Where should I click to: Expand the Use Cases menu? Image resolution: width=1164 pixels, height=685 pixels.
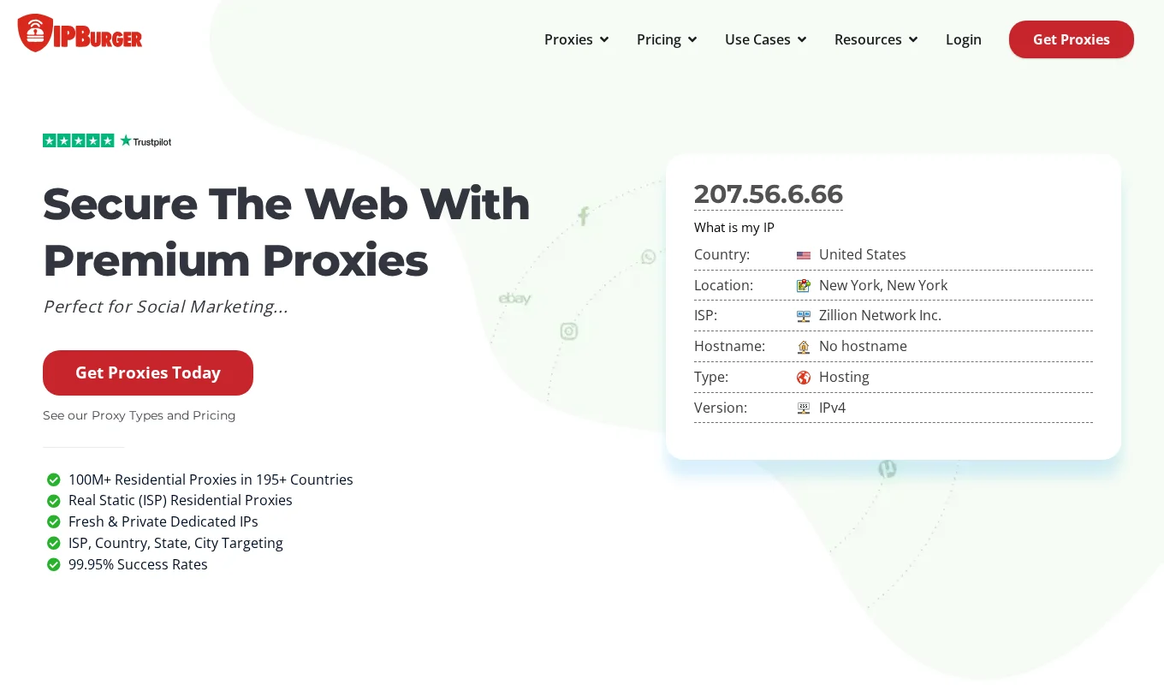(765, 39)
